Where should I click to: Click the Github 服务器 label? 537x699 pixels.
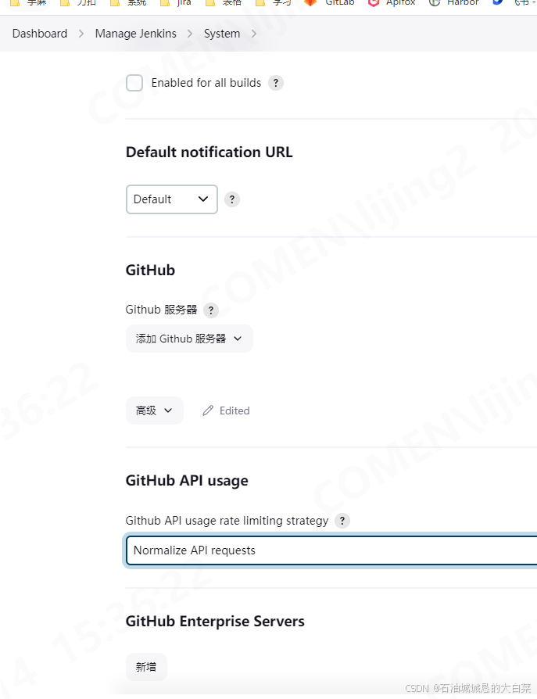pos(161,310)
